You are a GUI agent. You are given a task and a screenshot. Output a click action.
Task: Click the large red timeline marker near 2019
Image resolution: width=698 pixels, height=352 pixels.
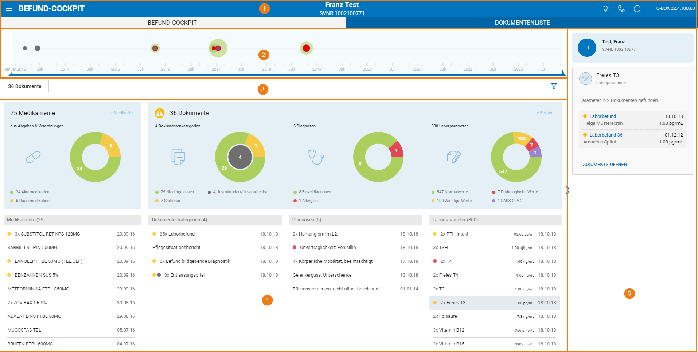(306, 48)
